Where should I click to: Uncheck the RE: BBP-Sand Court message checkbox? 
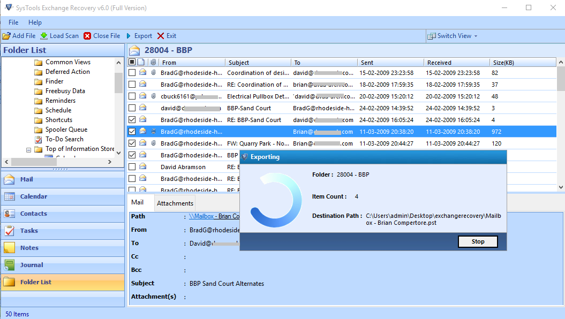click(132, 120)
